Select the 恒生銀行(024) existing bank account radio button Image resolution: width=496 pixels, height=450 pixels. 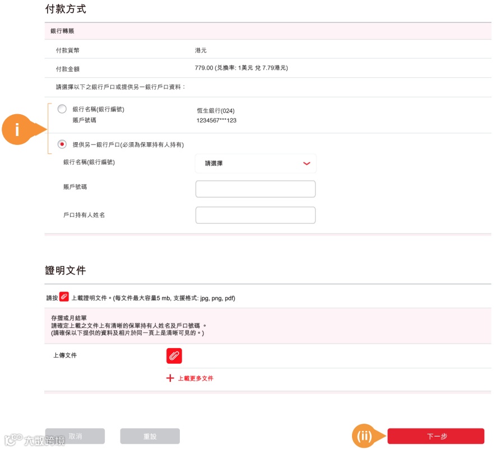coord(62,109)
